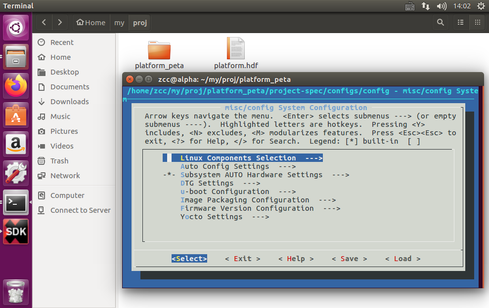The height and width of the screenshot is (308, 489).
Task: Open the Trash icon at the dock bottom
Action: [x=16, y=292]
